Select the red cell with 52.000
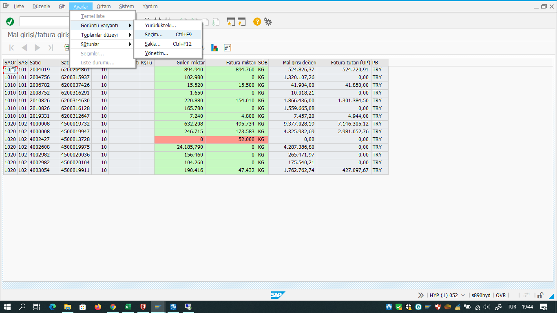The height and width of the screenshot is (313, 557). [x=231, y=139]
